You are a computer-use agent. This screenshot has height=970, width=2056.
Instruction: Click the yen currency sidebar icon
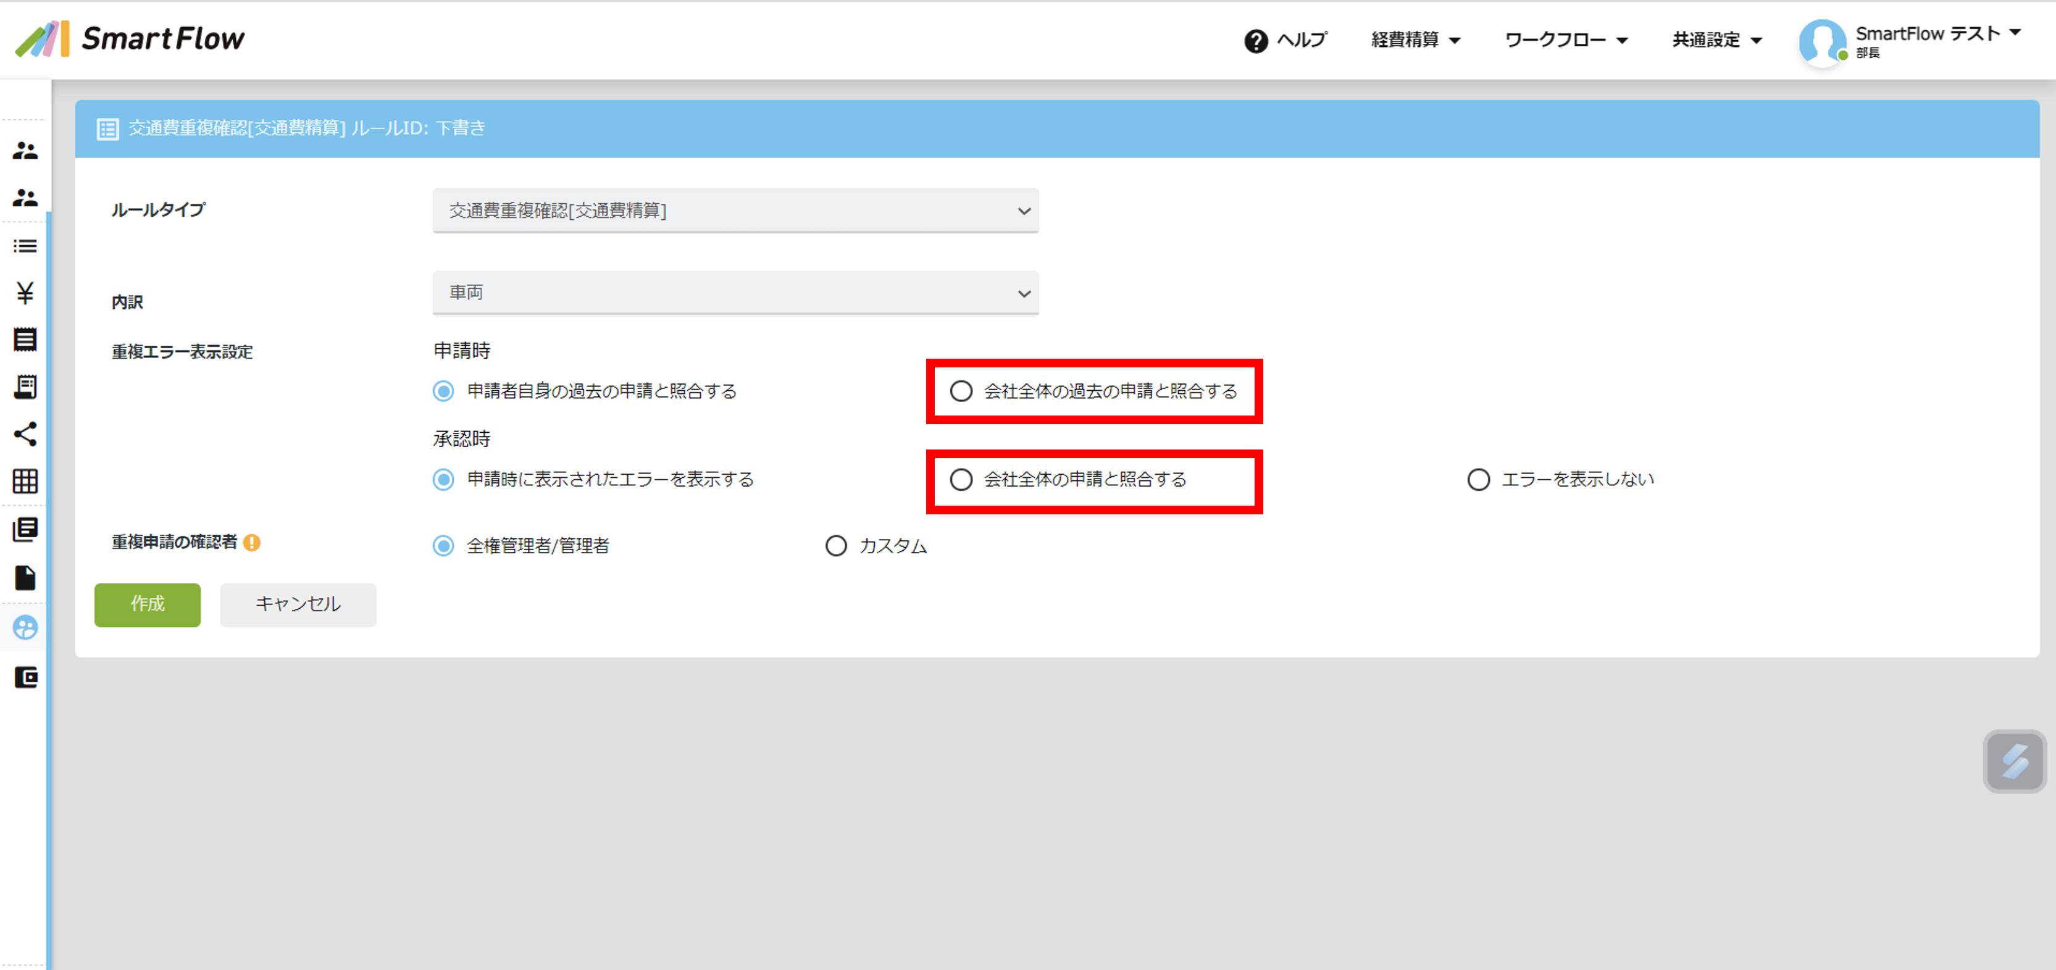[25, 293]
